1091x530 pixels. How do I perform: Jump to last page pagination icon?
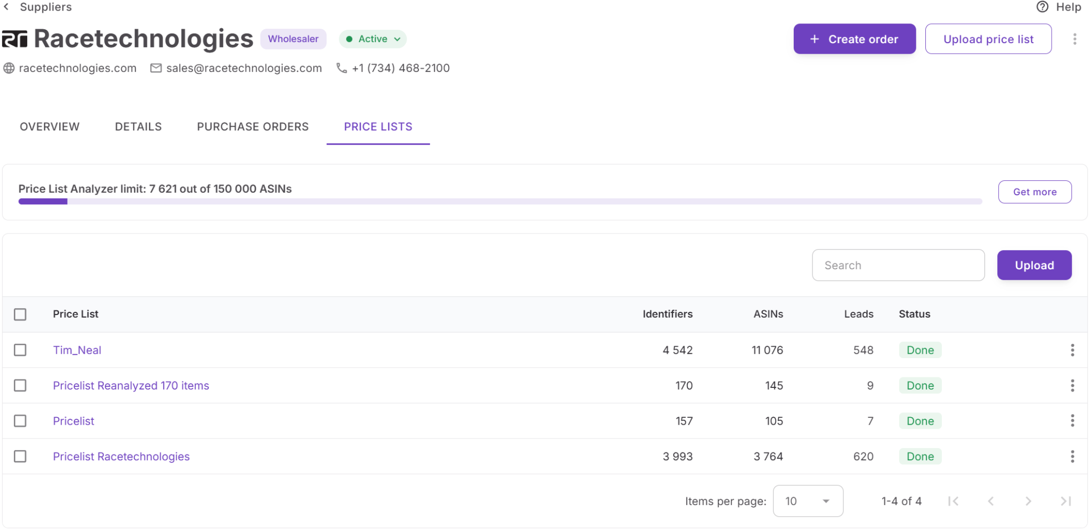coord(1065,501)
